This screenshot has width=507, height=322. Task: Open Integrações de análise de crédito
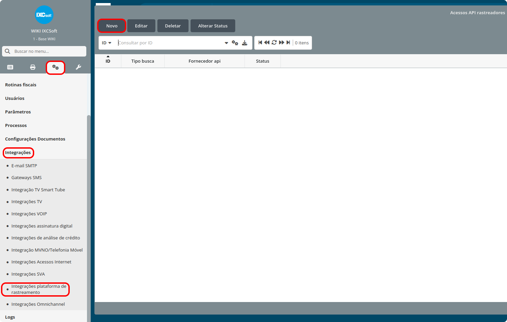[46, 238]
